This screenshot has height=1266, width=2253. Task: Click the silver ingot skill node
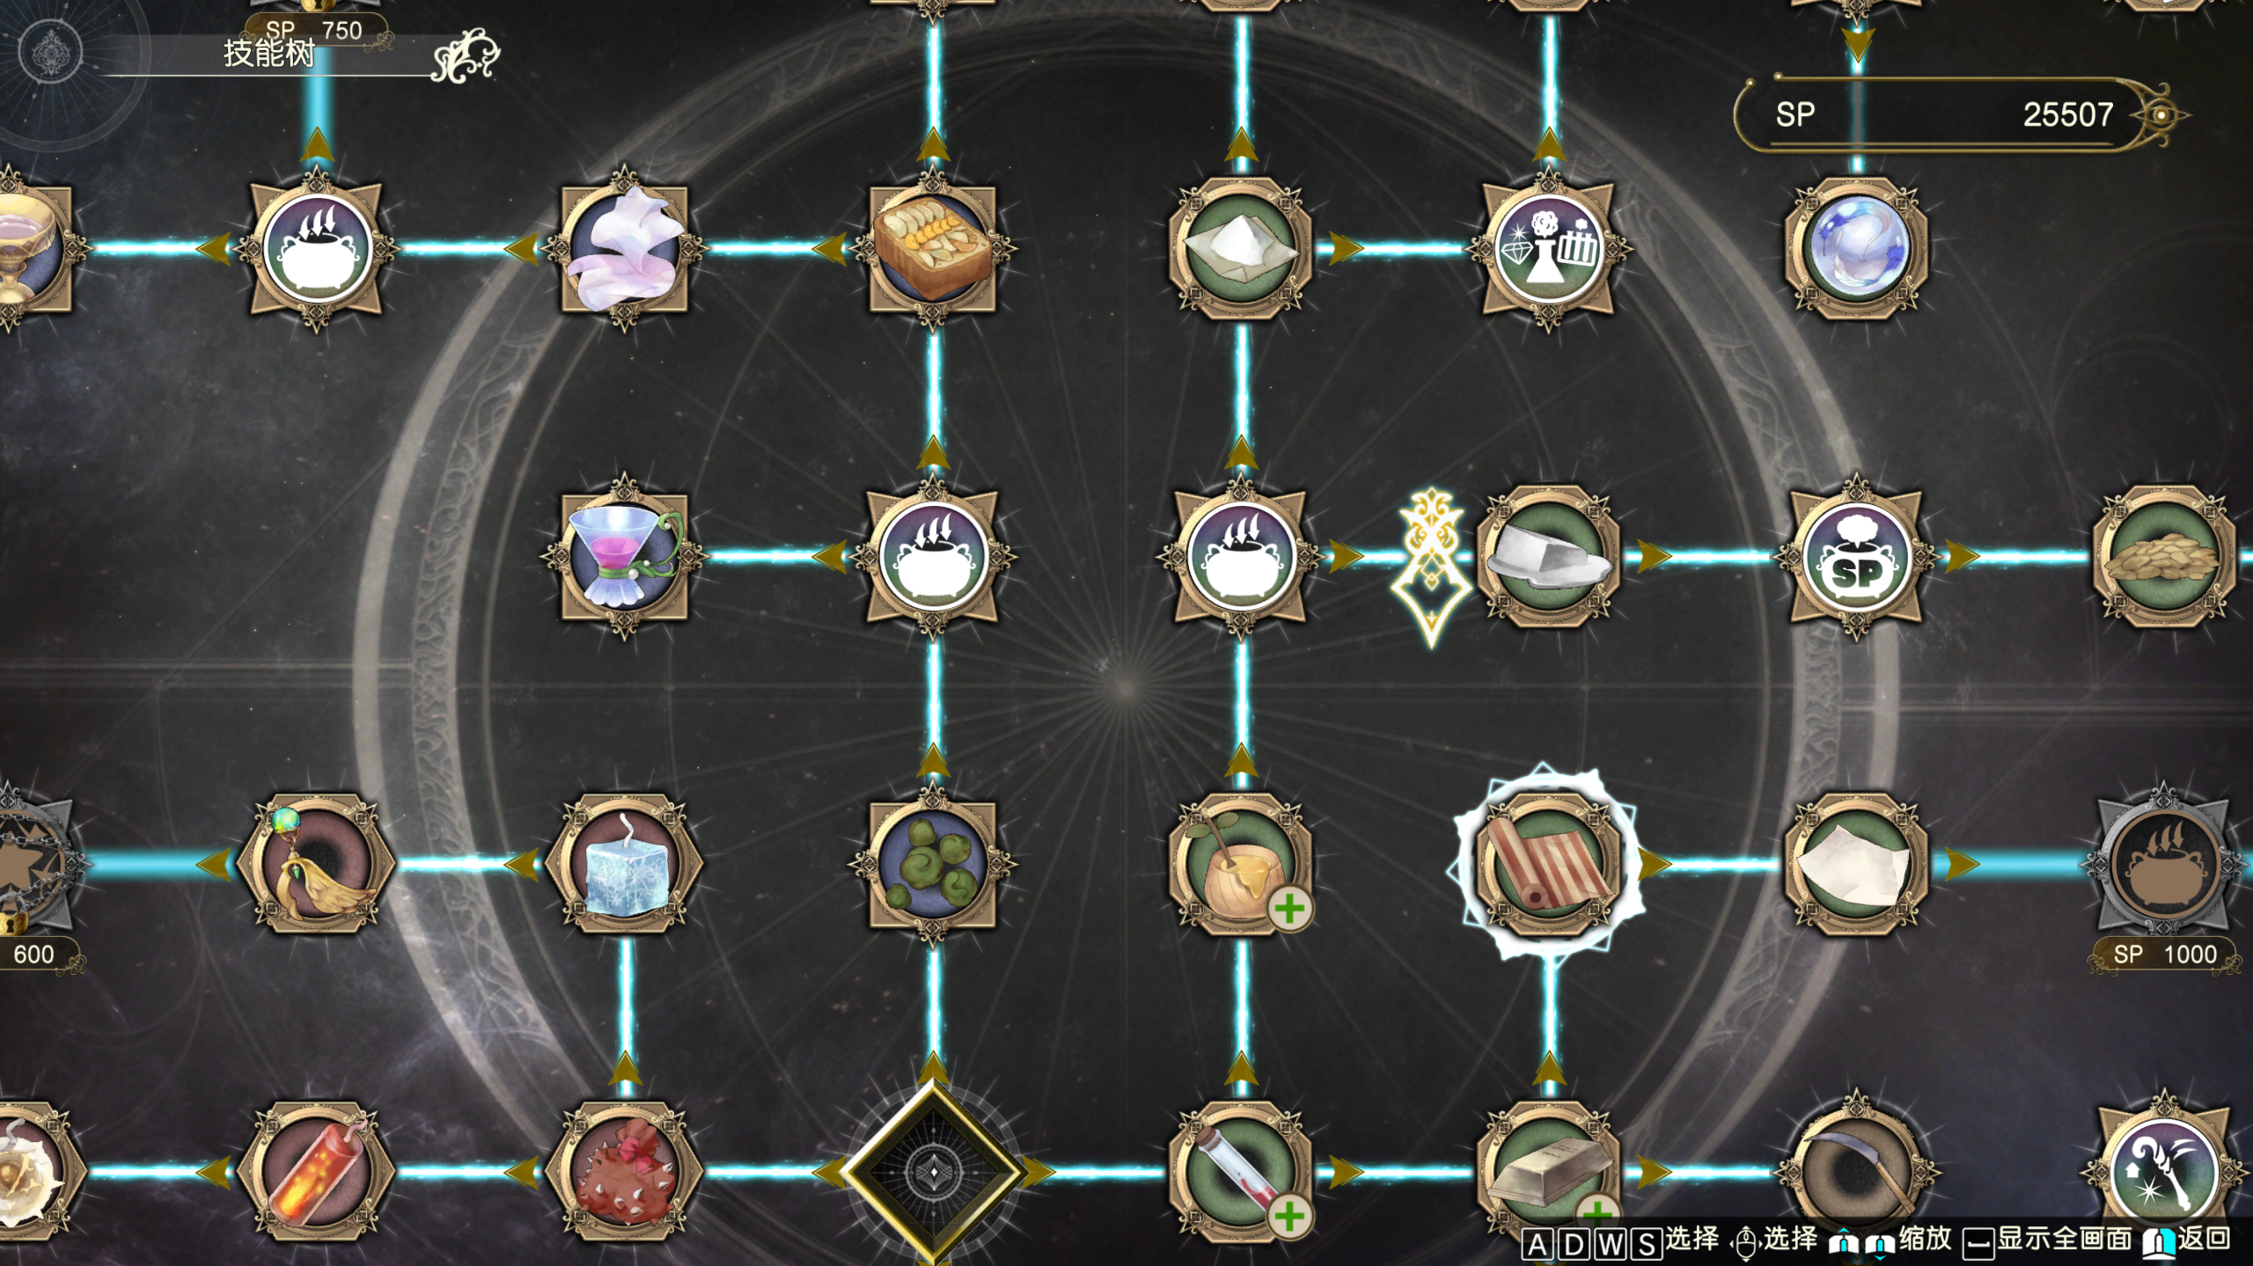pos(1548,1172)
